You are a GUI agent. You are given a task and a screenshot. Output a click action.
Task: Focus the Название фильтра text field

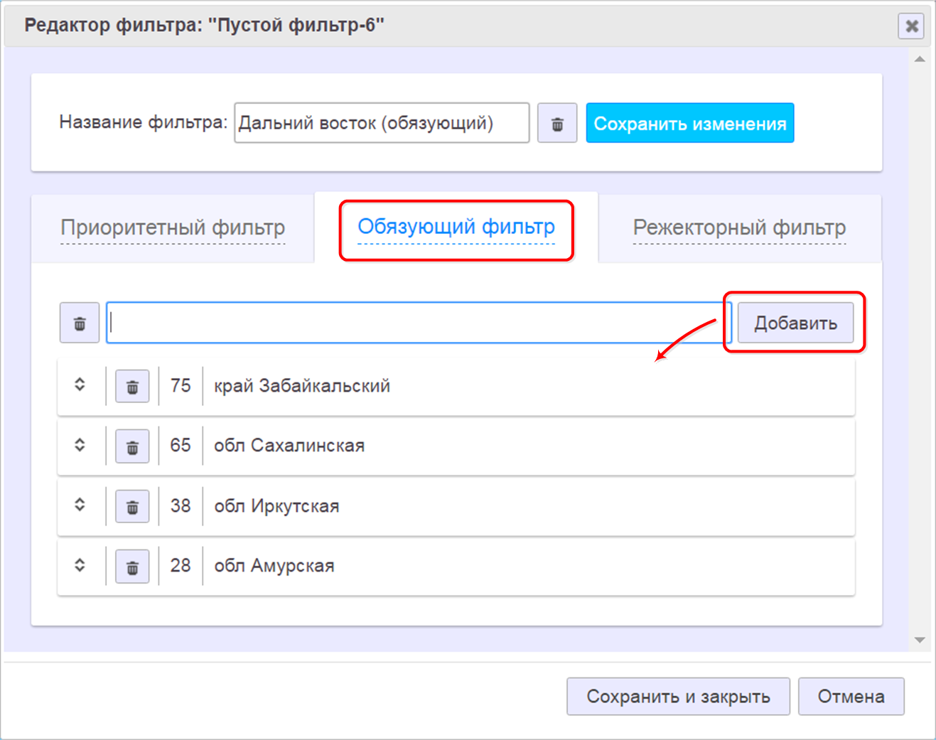(x=381, y=124)
